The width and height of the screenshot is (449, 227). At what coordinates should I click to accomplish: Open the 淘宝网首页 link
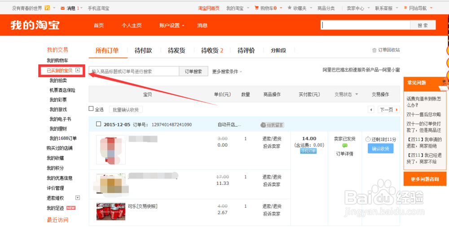(x=209, y=9)
